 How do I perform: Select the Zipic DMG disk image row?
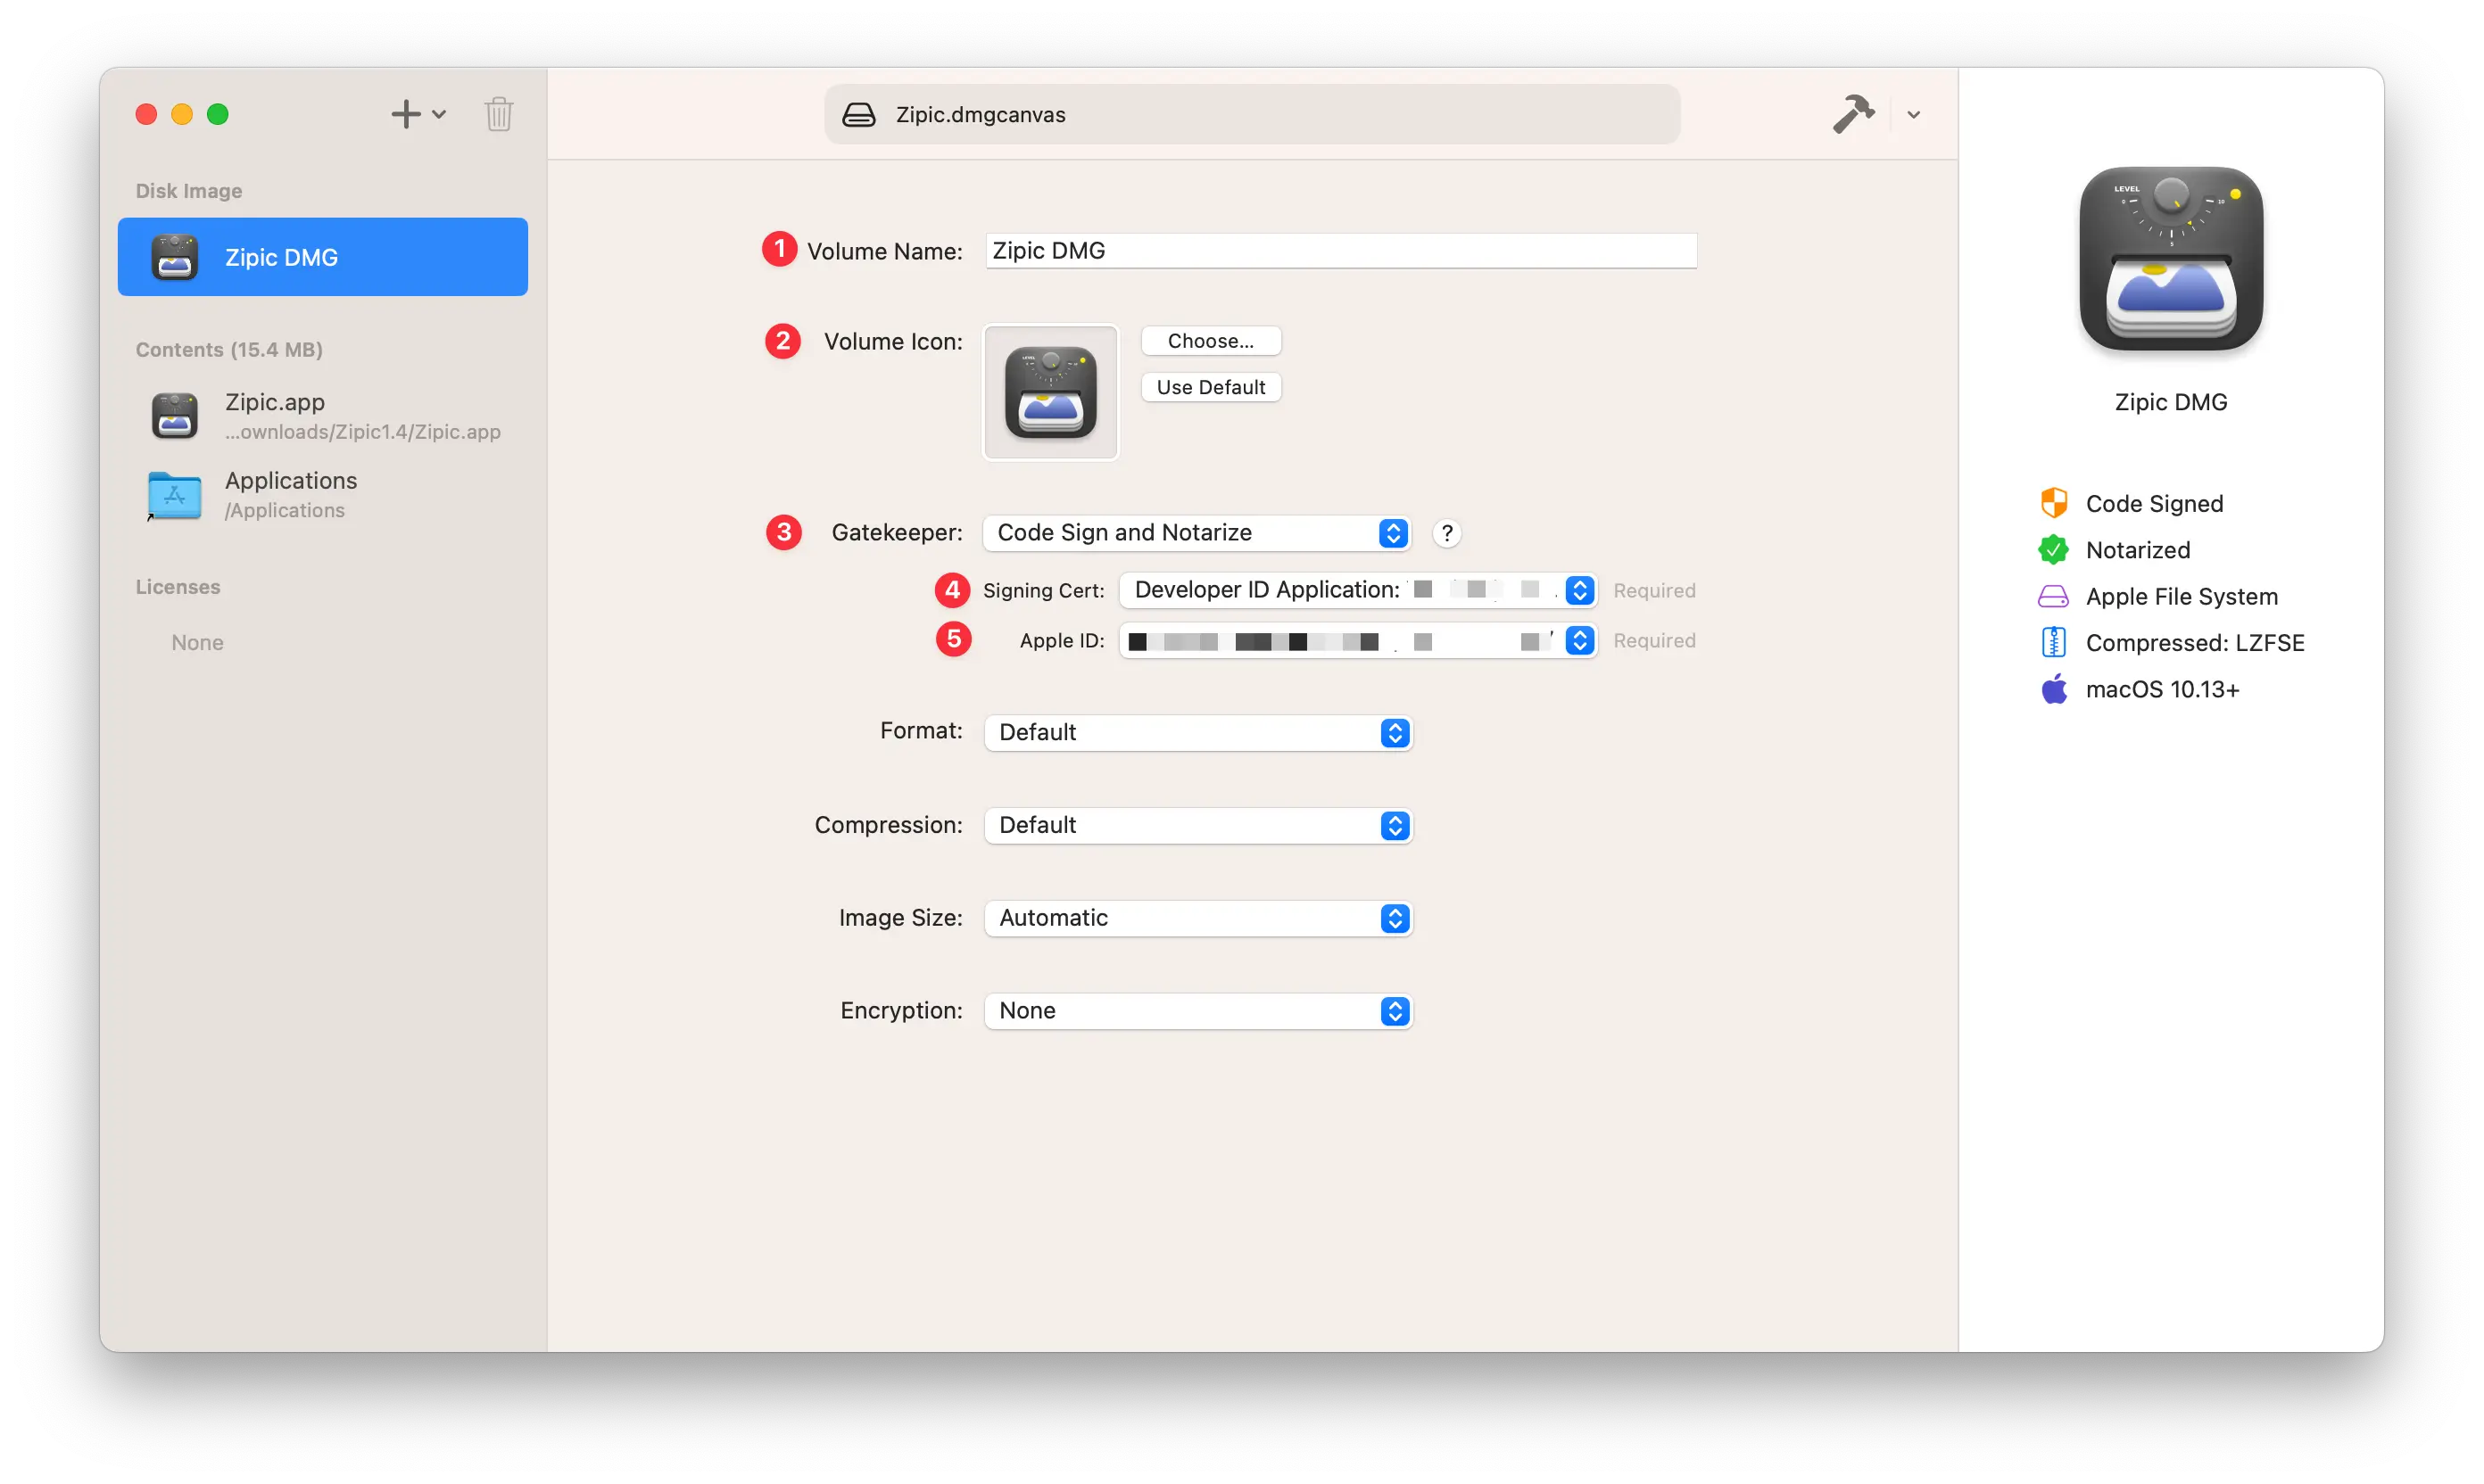click(322, 257)
